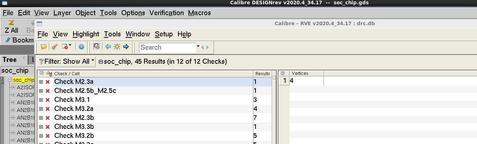Sort by Results column header
The width and height of the screenshot is (477, 144).
[263, 73]
